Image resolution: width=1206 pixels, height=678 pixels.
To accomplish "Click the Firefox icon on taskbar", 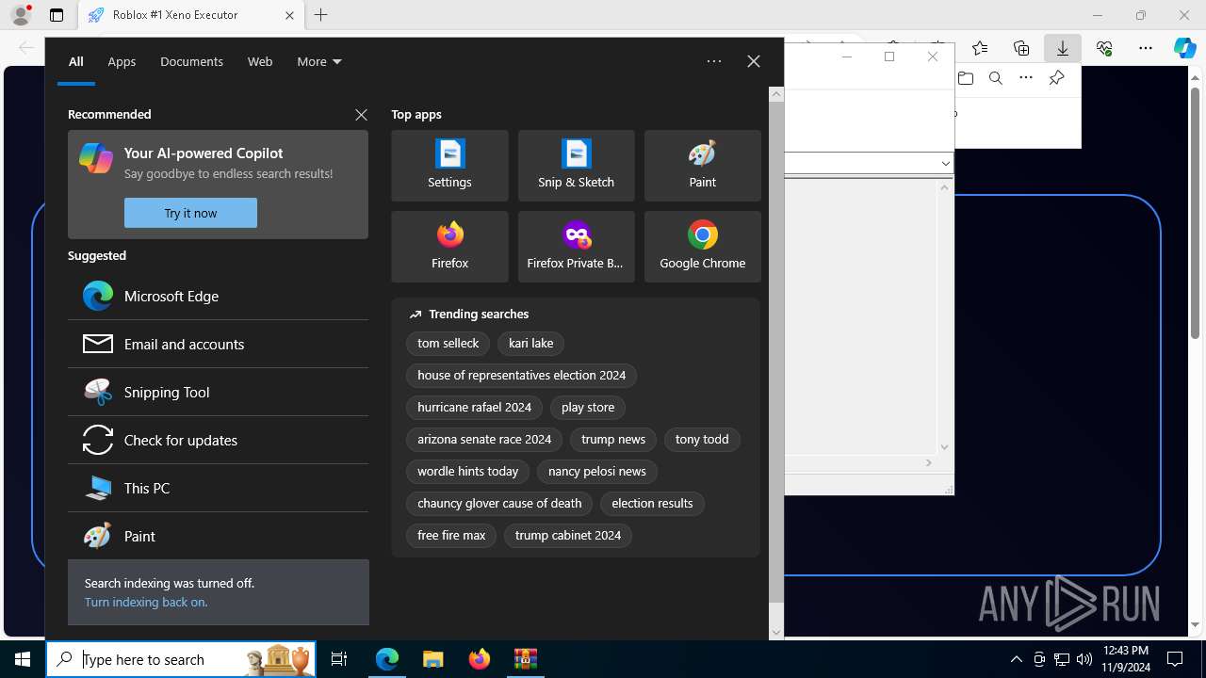I will pos(480,659).
